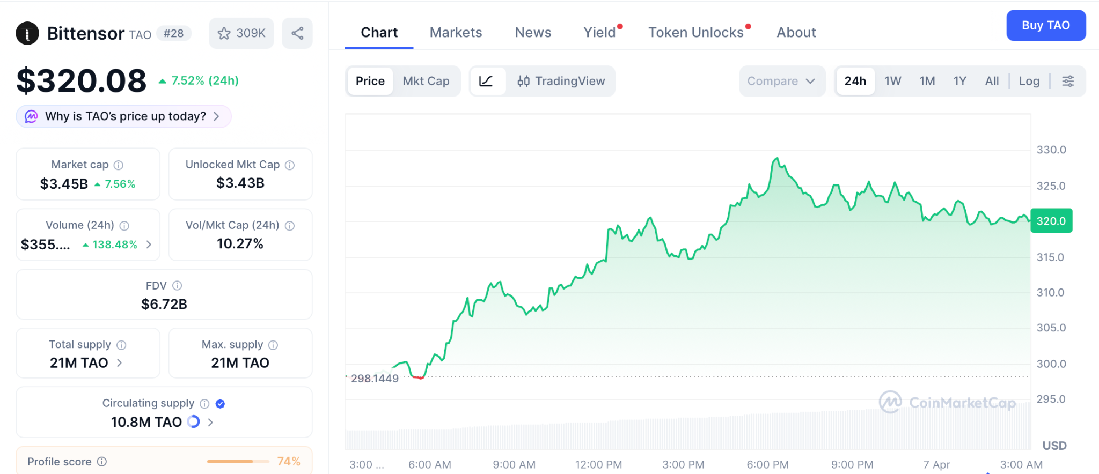Screen dimensions: 1099x474
Task: Click the star watchlist icon
Action: coord(224,34)
